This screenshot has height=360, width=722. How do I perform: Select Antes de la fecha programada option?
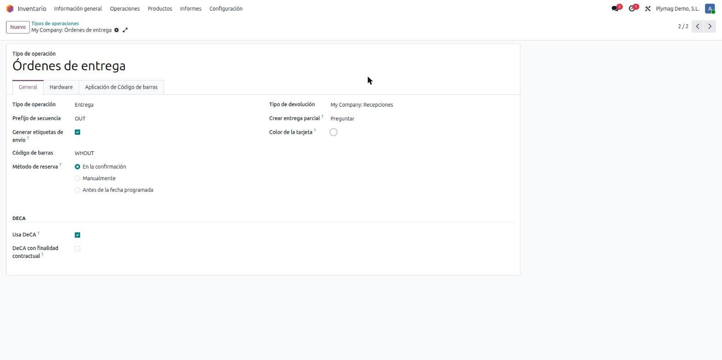77,190
